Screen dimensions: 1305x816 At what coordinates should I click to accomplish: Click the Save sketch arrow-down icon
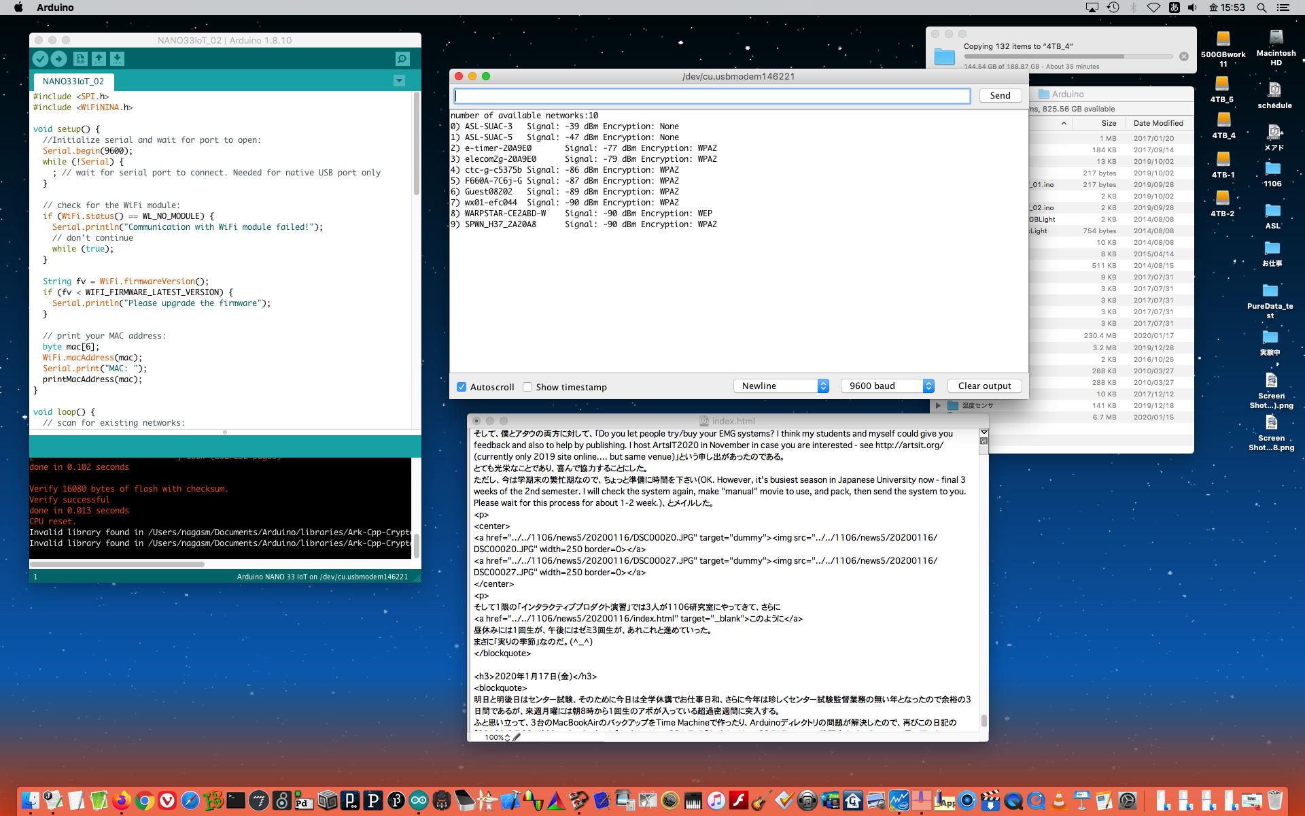(x=117, y=59)
